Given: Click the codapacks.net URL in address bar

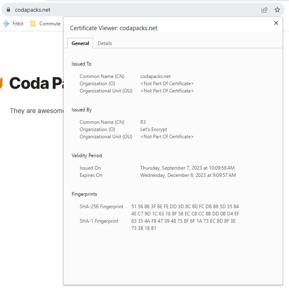Looking at the screenshot, I should tap(33, 10).
